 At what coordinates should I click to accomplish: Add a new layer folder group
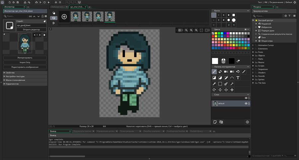point(221,122)
